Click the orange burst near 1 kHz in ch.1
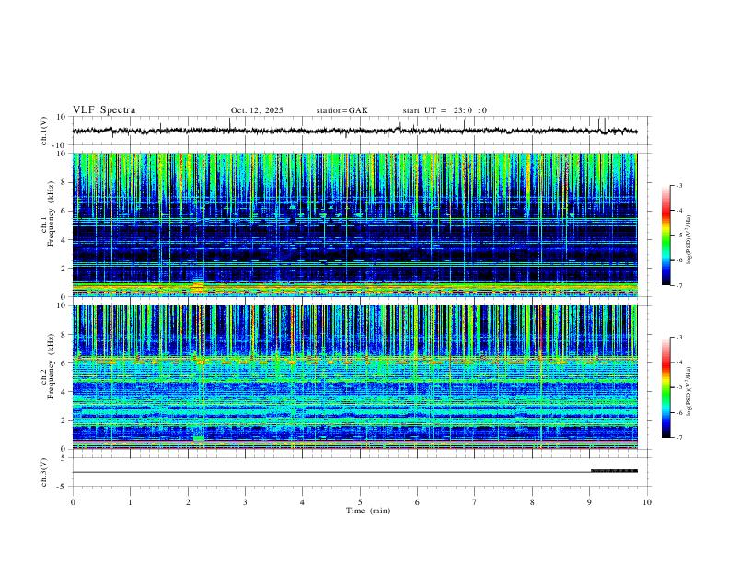Image resolution: width=729 pixels, height=563 pixels. point(199,285)
